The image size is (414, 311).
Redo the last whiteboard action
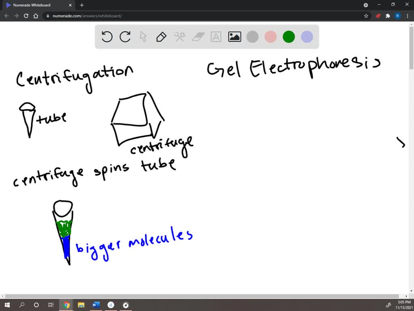[125, 36]
